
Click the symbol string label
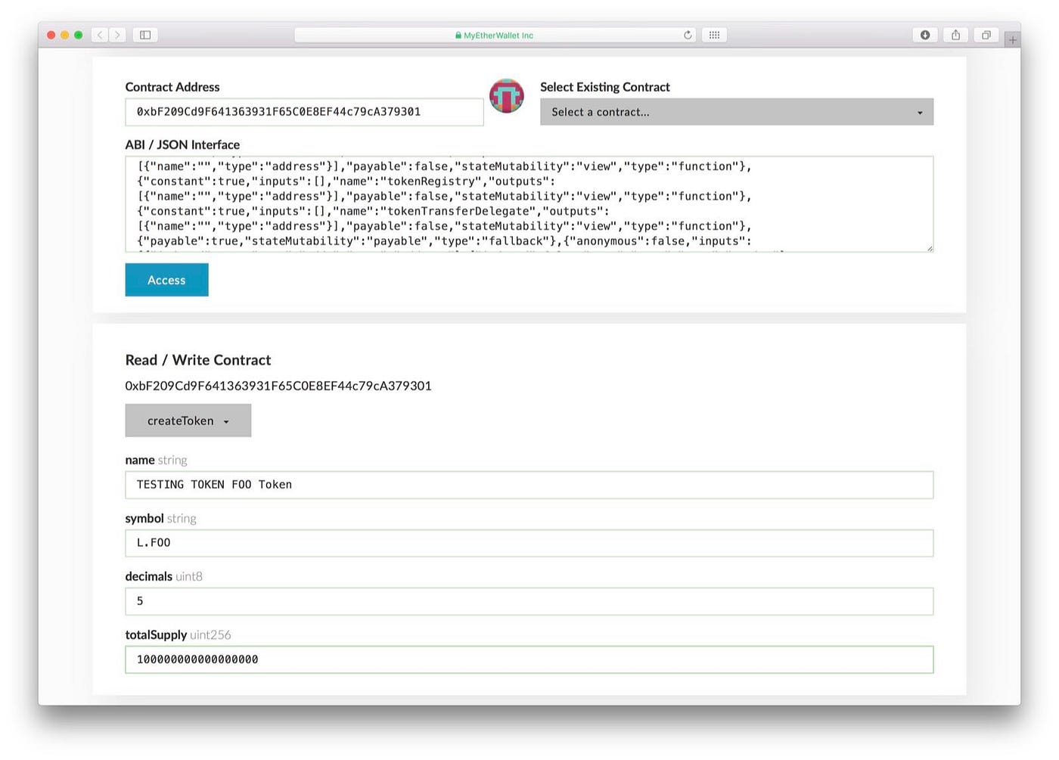pos(160,518)
